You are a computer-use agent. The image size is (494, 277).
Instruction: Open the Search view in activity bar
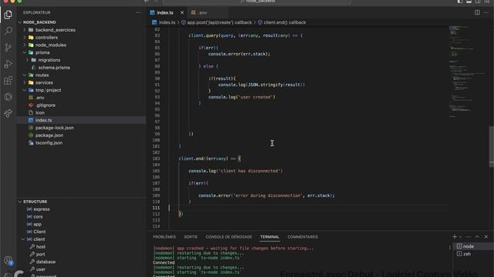[x=8, y=31]
